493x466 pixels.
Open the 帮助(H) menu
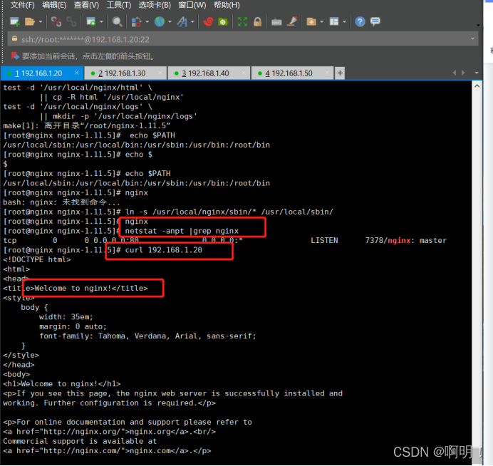pos(227,5)
